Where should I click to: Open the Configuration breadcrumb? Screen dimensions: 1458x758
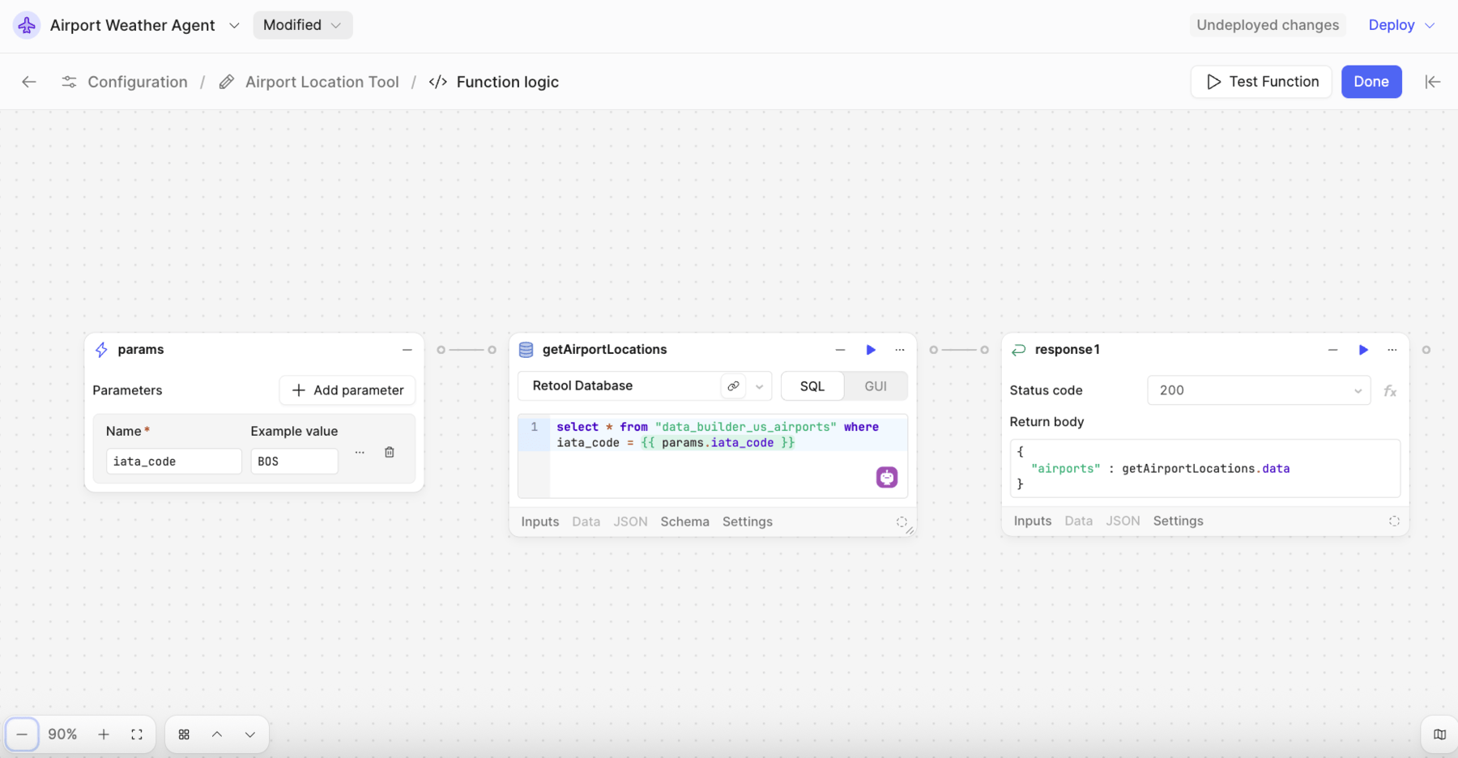click(137, 81)
